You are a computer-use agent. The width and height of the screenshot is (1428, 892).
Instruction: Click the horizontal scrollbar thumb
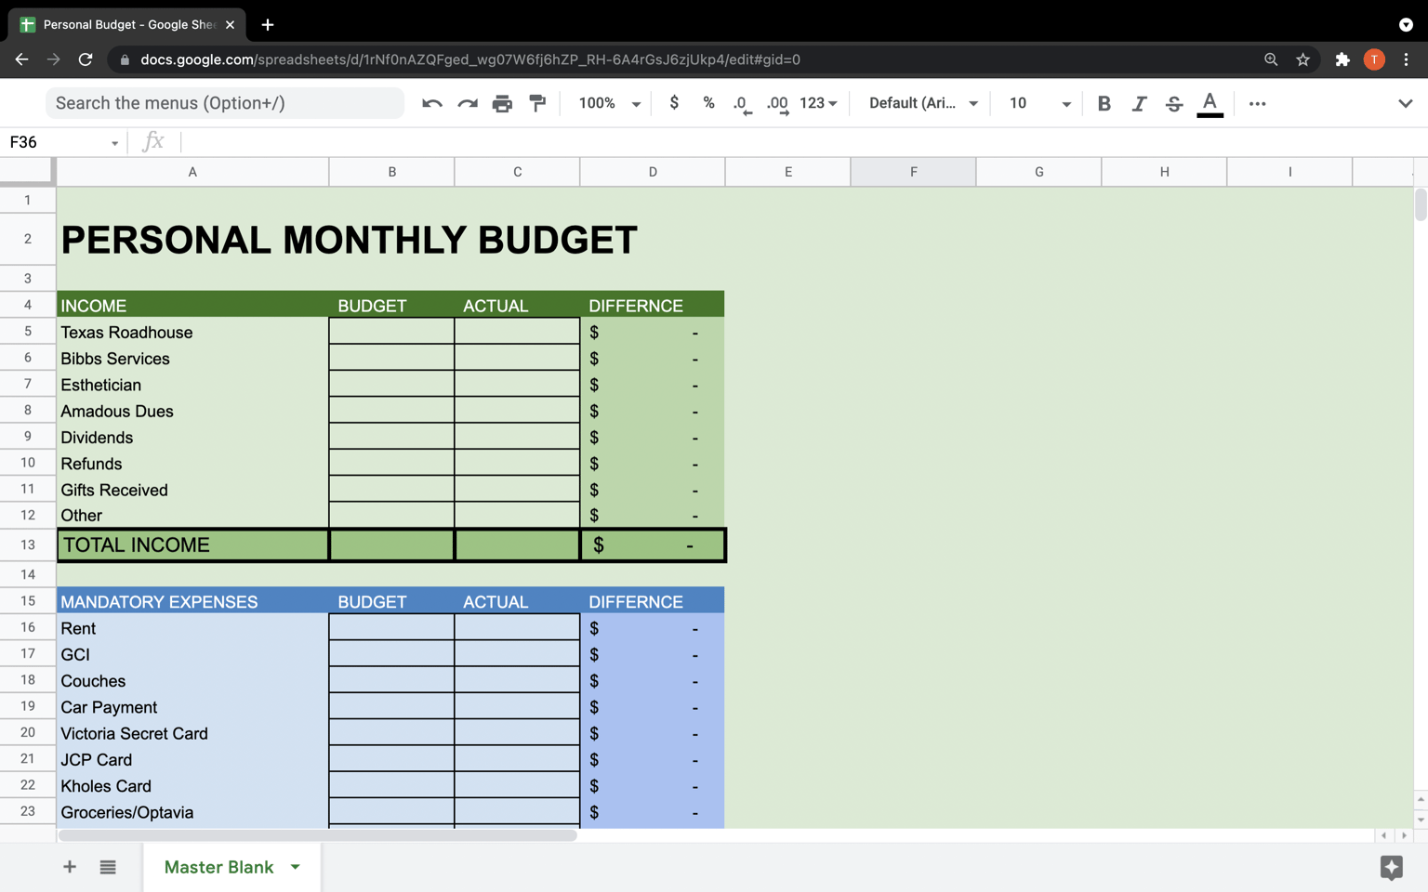click(317, 835)
